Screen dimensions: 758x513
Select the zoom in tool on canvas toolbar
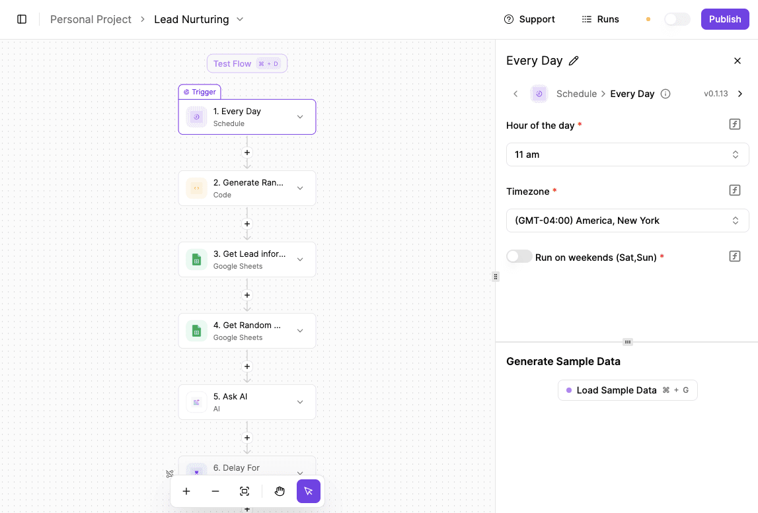[186, 491]
